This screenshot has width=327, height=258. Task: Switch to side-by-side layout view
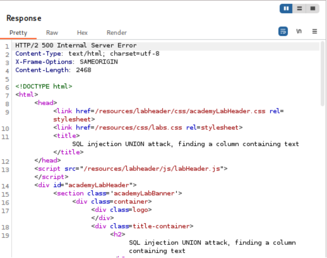coord(286,8)
